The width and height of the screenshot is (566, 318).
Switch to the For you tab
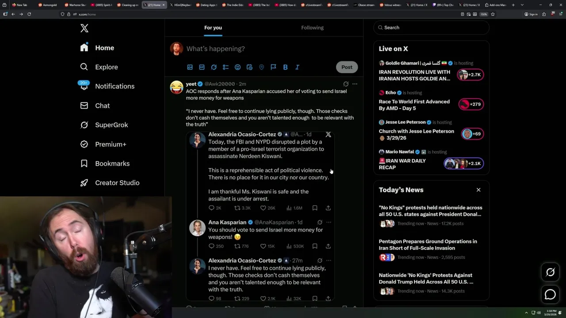pyautogui.click(x=213, y=27)
